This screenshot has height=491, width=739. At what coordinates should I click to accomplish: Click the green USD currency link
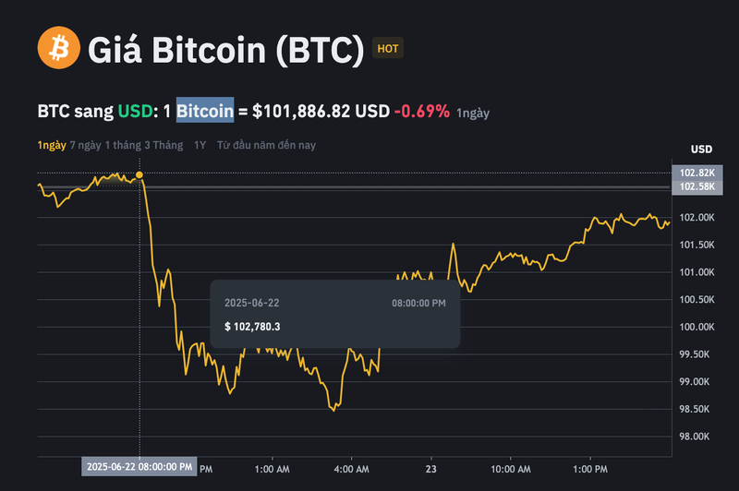pyautogui.click(x=134, y=112)
